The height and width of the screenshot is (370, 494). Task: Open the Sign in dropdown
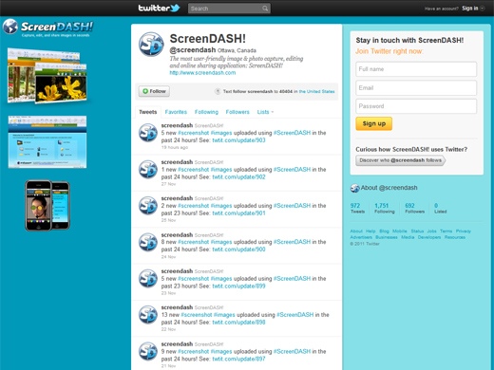click(473, 9)
